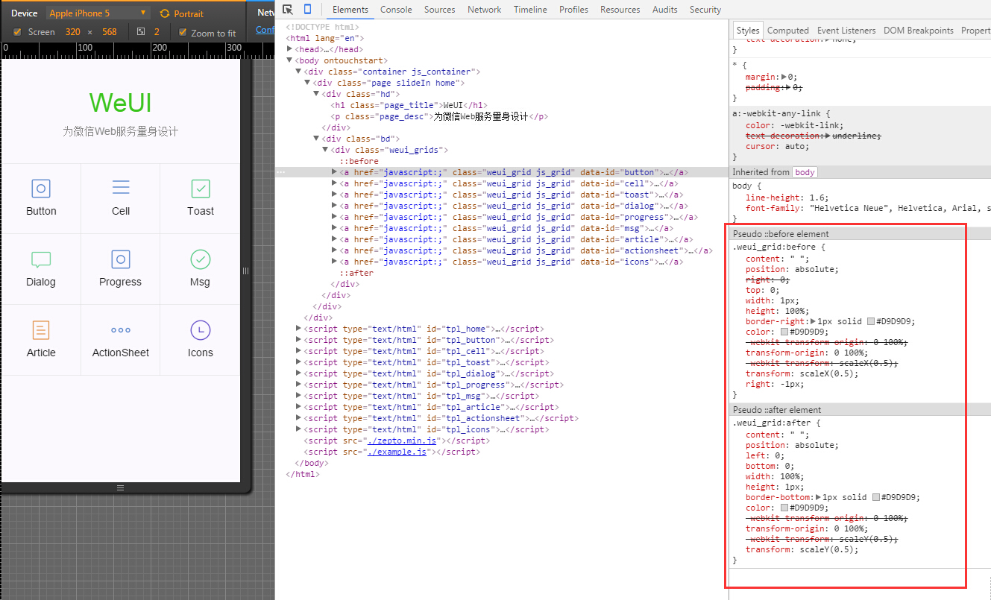Image resolution: width=991 pixels, height=600 pixels.
Task: Click the #D9D9D9 swatch on border-bottom
Action: point(875,497)
